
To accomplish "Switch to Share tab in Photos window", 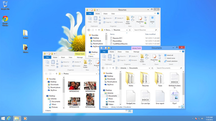I will [x=63, y=57].
